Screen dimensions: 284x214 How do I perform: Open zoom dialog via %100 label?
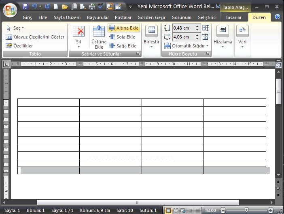click(x=210, y=210)
